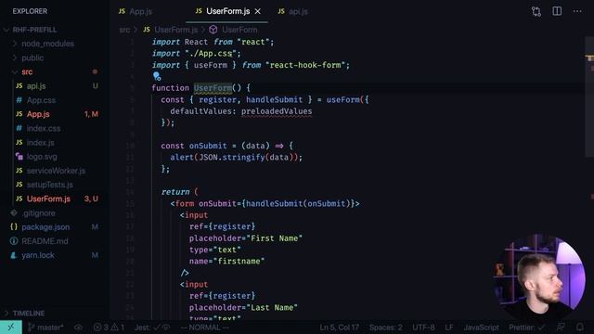Open setupTests.js in the explorer
This screenshot has height=334, width=594.
(x=49, y=185)
